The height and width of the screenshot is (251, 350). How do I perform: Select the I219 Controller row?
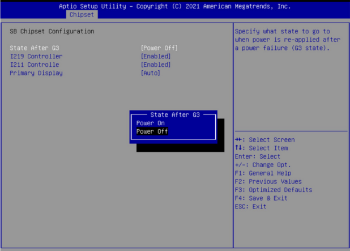(x=36, y=56)
